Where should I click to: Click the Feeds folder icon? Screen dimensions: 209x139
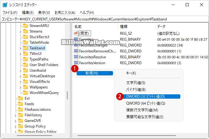[21, 104]
